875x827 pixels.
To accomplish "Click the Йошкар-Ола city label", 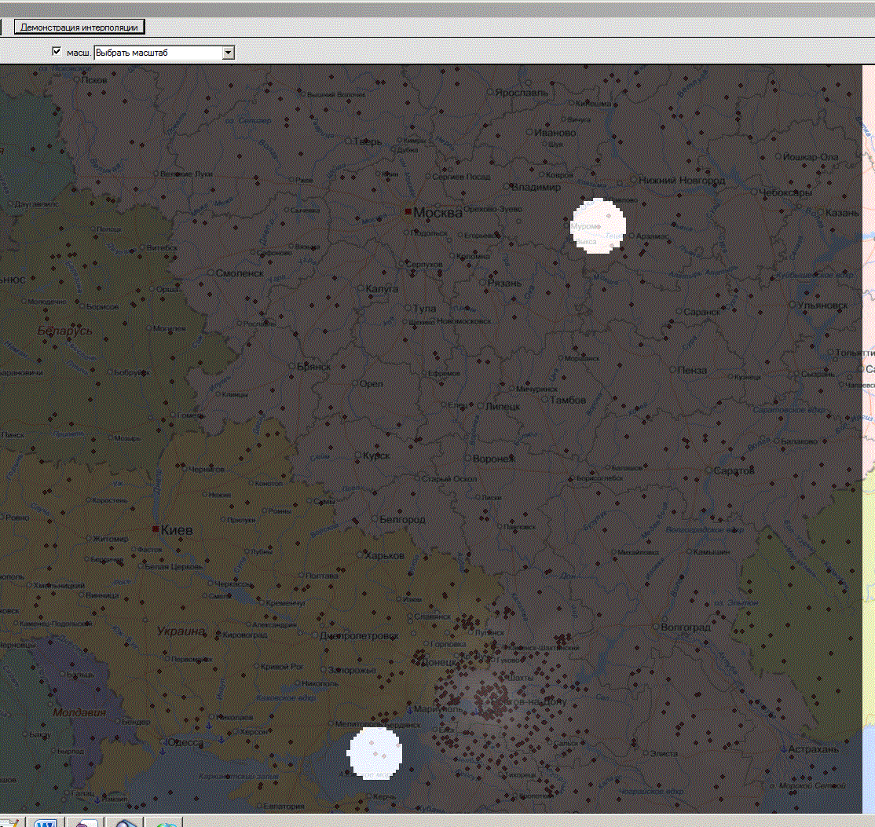I will click(811, 157).
